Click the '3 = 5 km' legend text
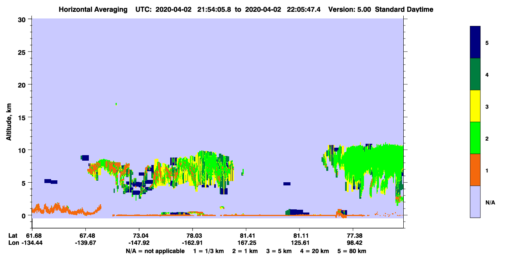Viewport: 511px width, 262px height. click(279, 251)
